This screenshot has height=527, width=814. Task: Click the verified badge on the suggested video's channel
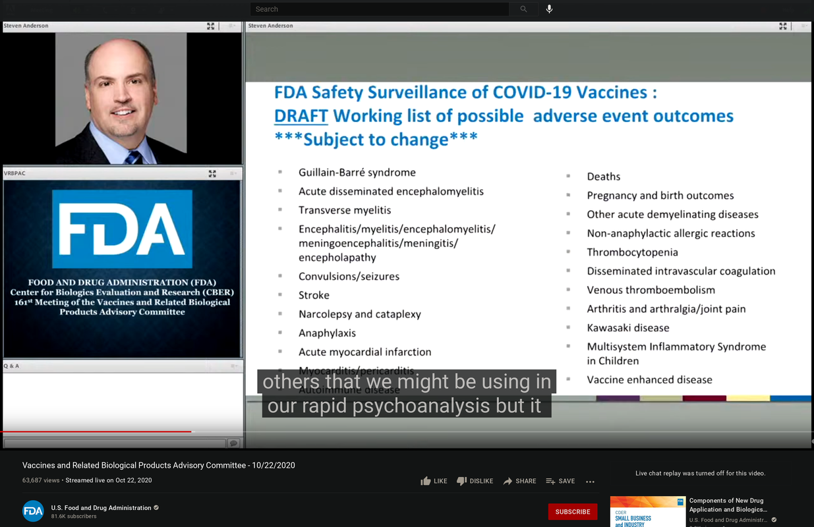(x=774, y=520)
